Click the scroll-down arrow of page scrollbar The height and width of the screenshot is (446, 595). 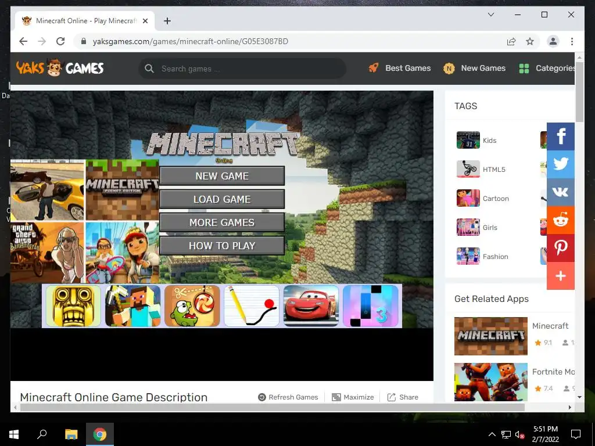click(x=579, y=397)
